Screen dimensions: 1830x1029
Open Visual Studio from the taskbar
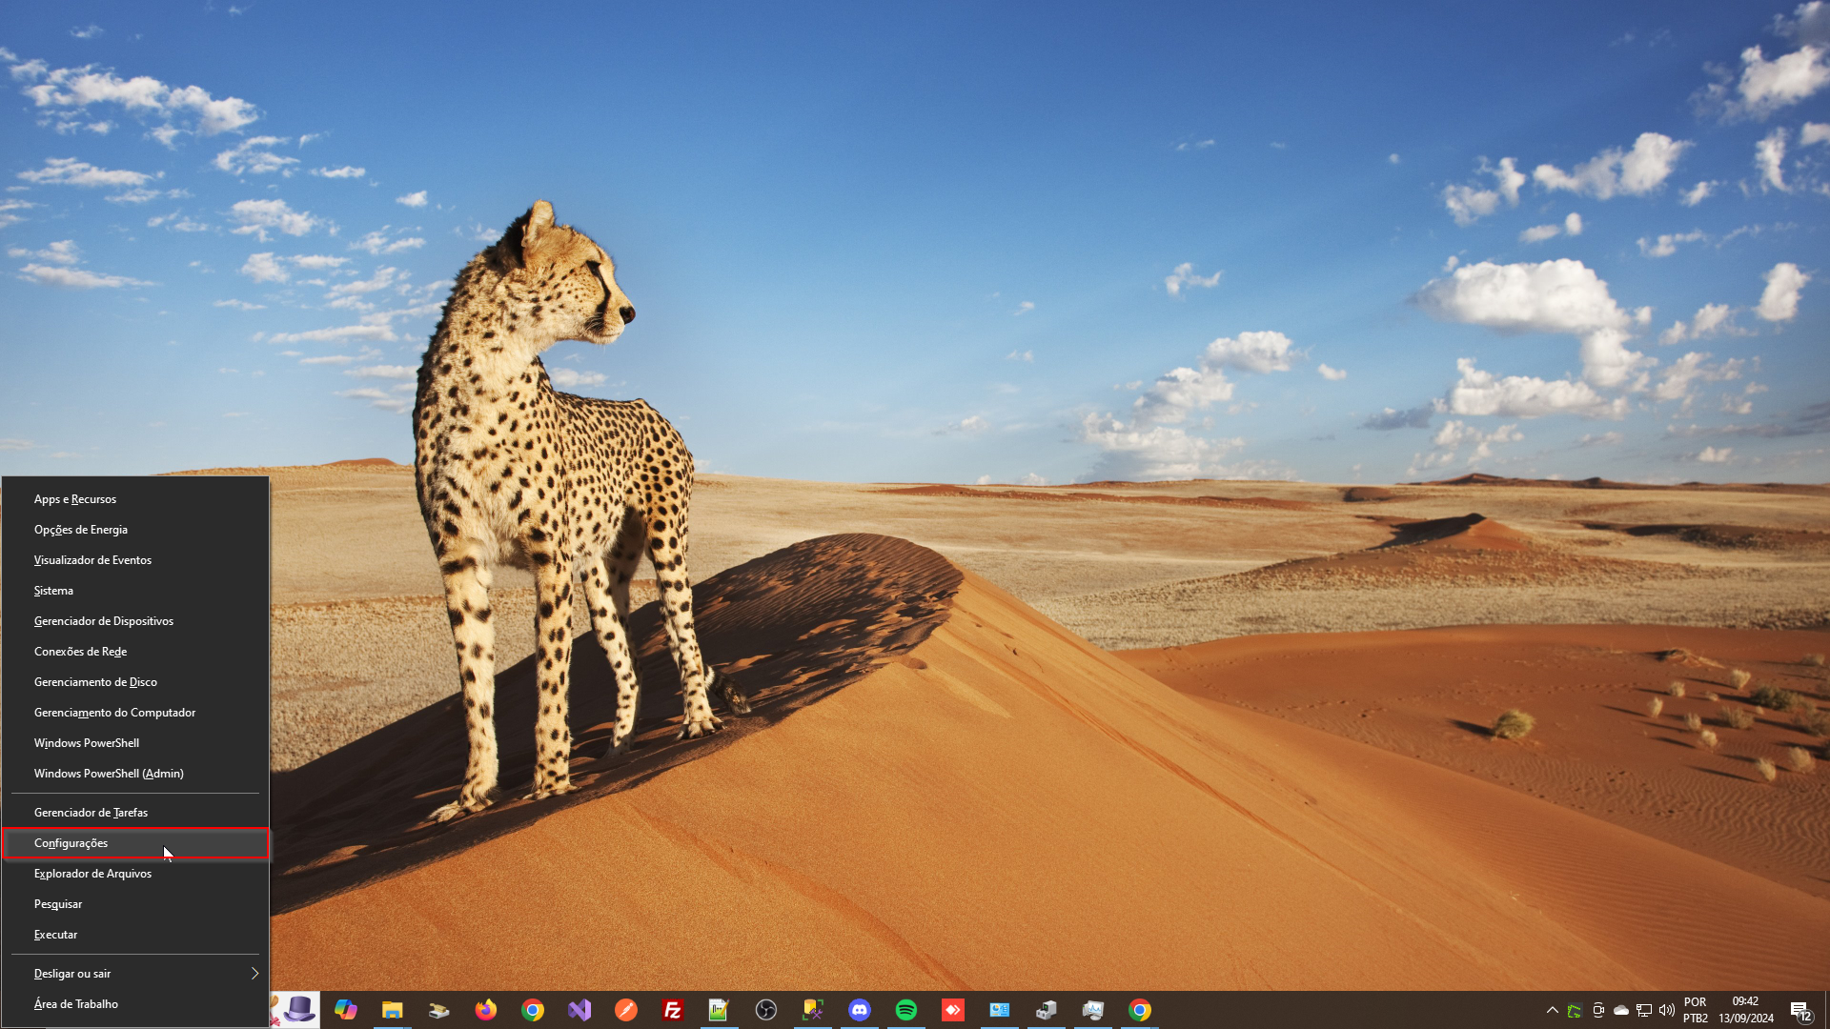point(579,1010)
